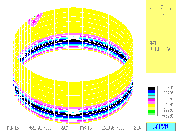Click the SHELL label in side panel
Image resolution: width=176 pixels, height=132 pixels.
(x=152, y=43)
